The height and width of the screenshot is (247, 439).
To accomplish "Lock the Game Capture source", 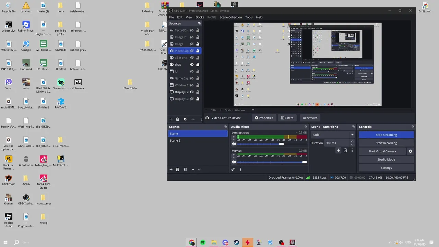I will coord(198,78).
